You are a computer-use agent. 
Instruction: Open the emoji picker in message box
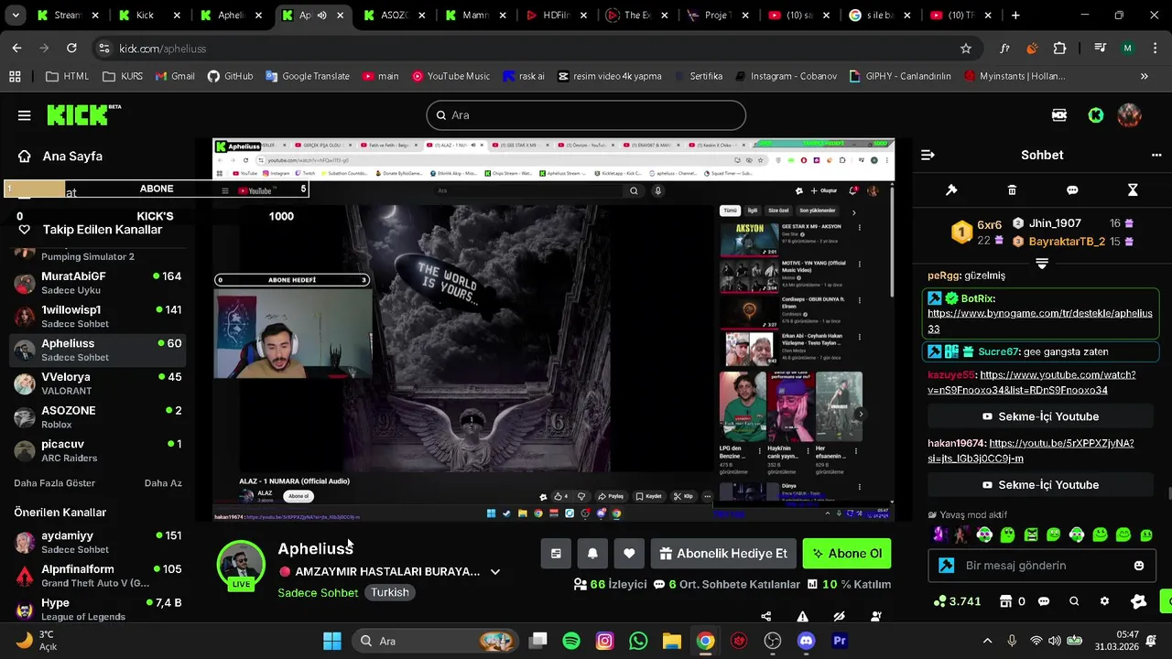point(1139,566)
